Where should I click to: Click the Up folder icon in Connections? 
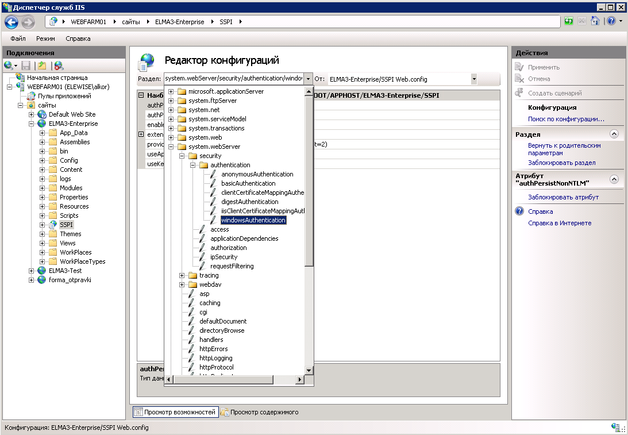coord(42,66)
